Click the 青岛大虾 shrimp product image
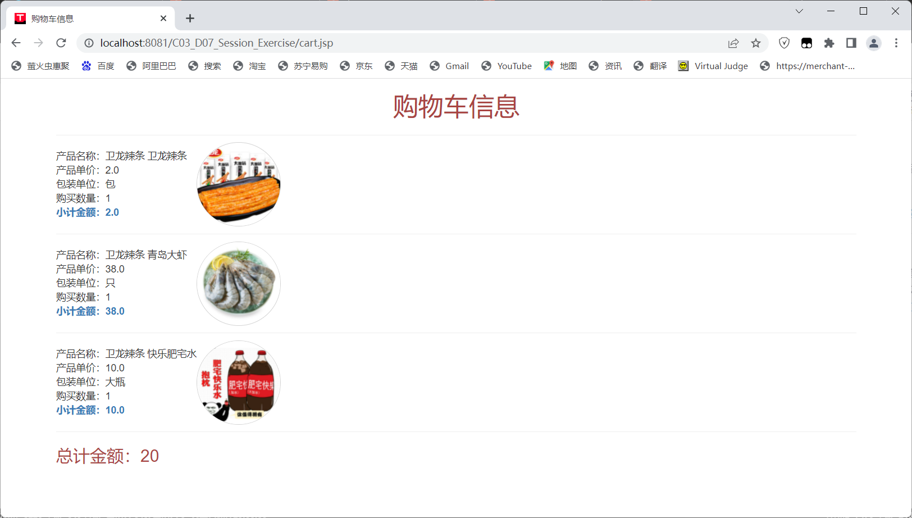This screenshot has height=518, width=912. click(x=239, y=283)
